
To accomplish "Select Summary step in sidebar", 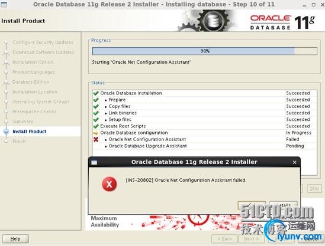I will [23, 122].
